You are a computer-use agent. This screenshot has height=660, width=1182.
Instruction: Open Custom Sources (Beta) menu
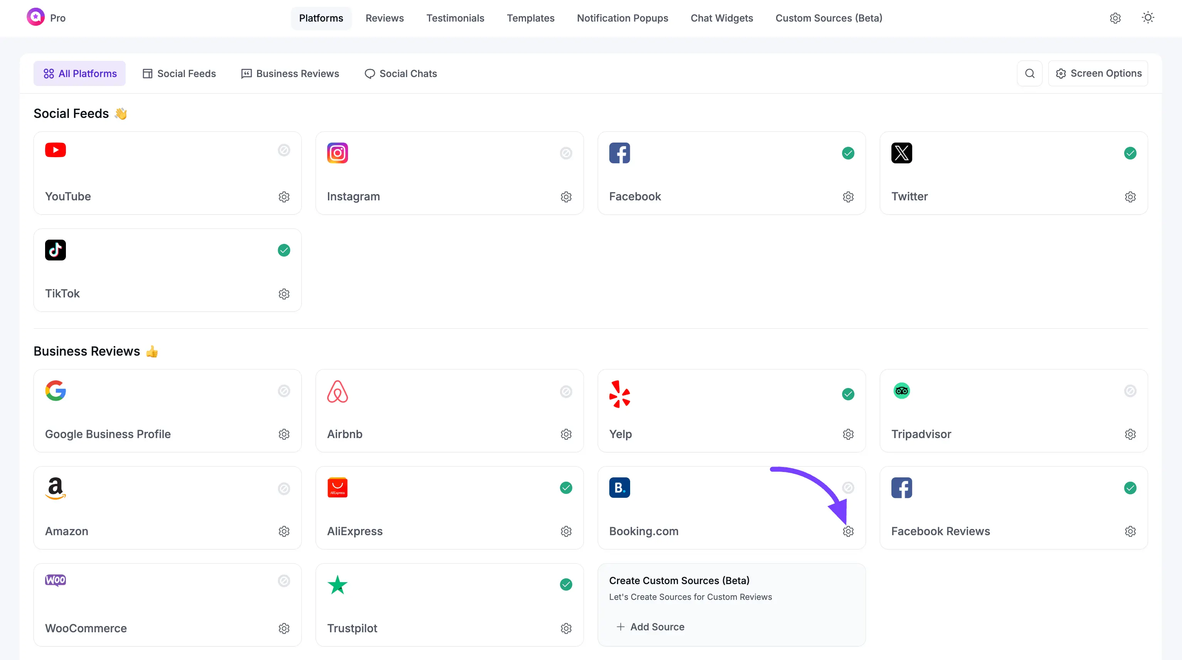pos(829,18)
